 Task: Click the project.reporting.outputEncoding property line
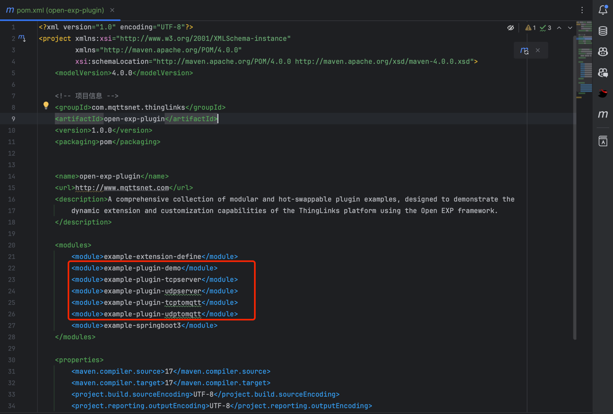coord(222,406)
